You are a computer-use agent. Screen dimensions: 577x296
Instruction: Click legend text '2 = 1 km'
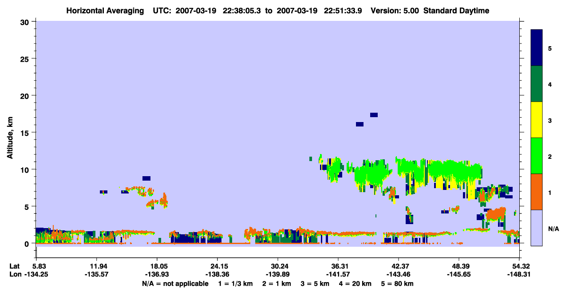[277, 284]
